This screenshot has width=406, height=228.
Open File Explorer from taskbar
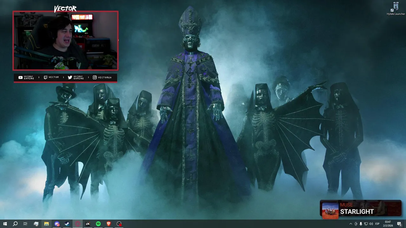(x=46, y=224)
